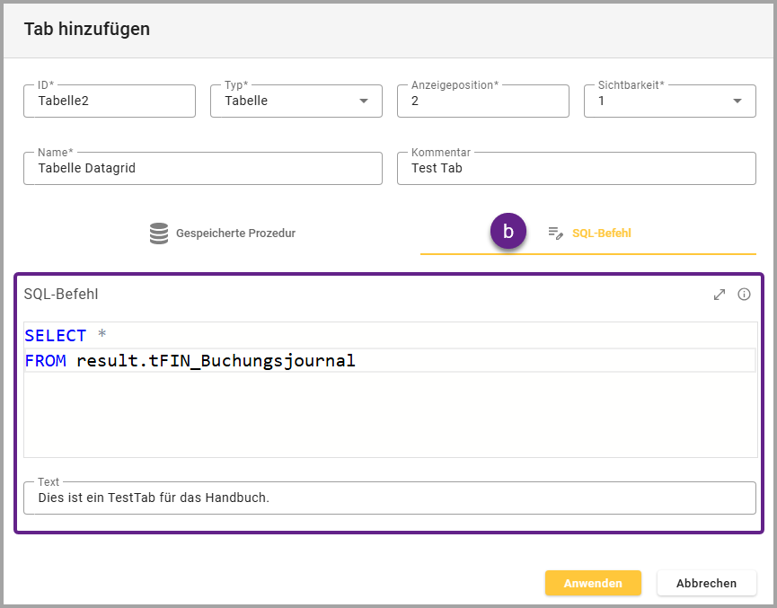Click the purple "b" marker badge
Screen dimensions: 777x608
508,232
